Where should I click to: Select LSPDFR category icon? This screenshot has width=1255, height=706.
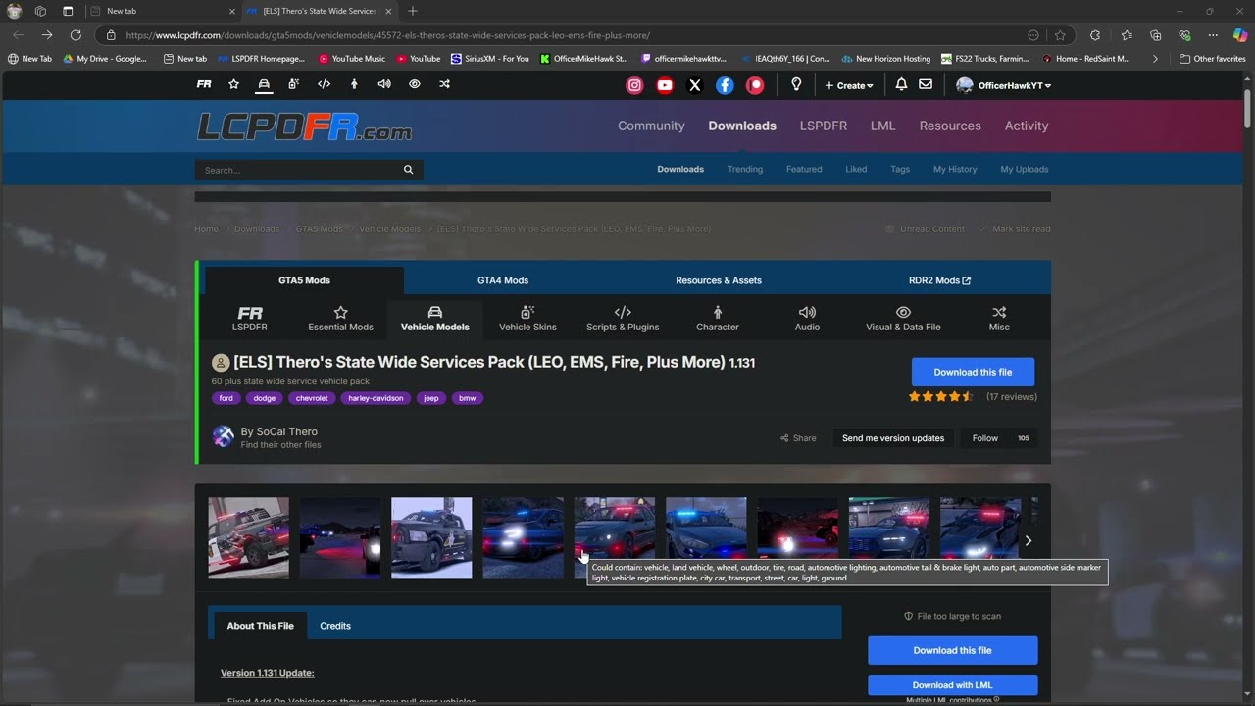250,319
